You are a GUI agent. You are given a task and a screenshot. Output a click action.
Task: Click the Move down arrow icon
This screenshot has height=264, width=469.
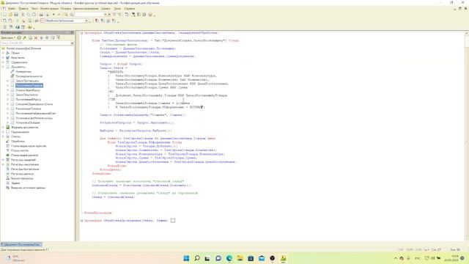point(47,38)
